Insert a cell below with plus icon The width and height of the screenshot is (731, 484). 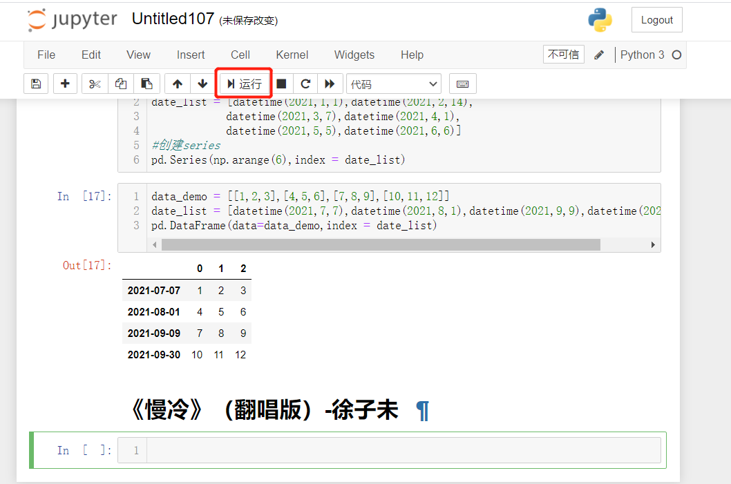pyautogui.click(x=65, y=84)
